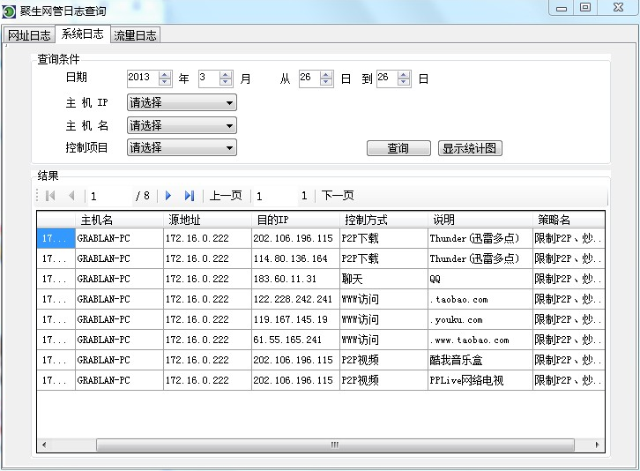Viewport: 640px width, 471px height.
Task: Click the scrollbar right arrow
Action: coord(597,445)
